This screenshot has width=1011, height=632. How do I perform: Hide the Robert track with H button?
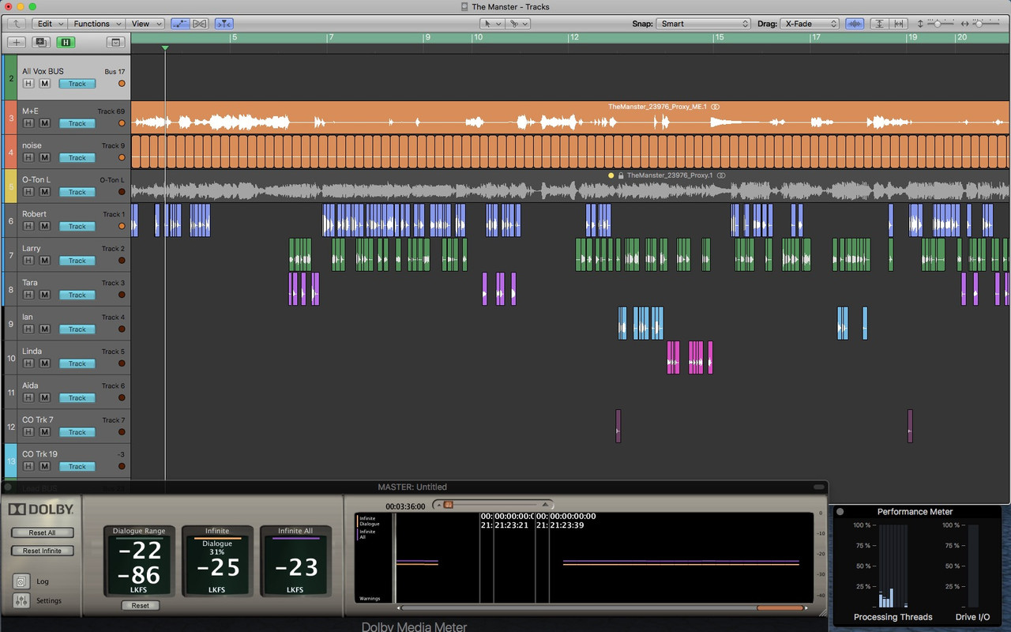[28, 226]
